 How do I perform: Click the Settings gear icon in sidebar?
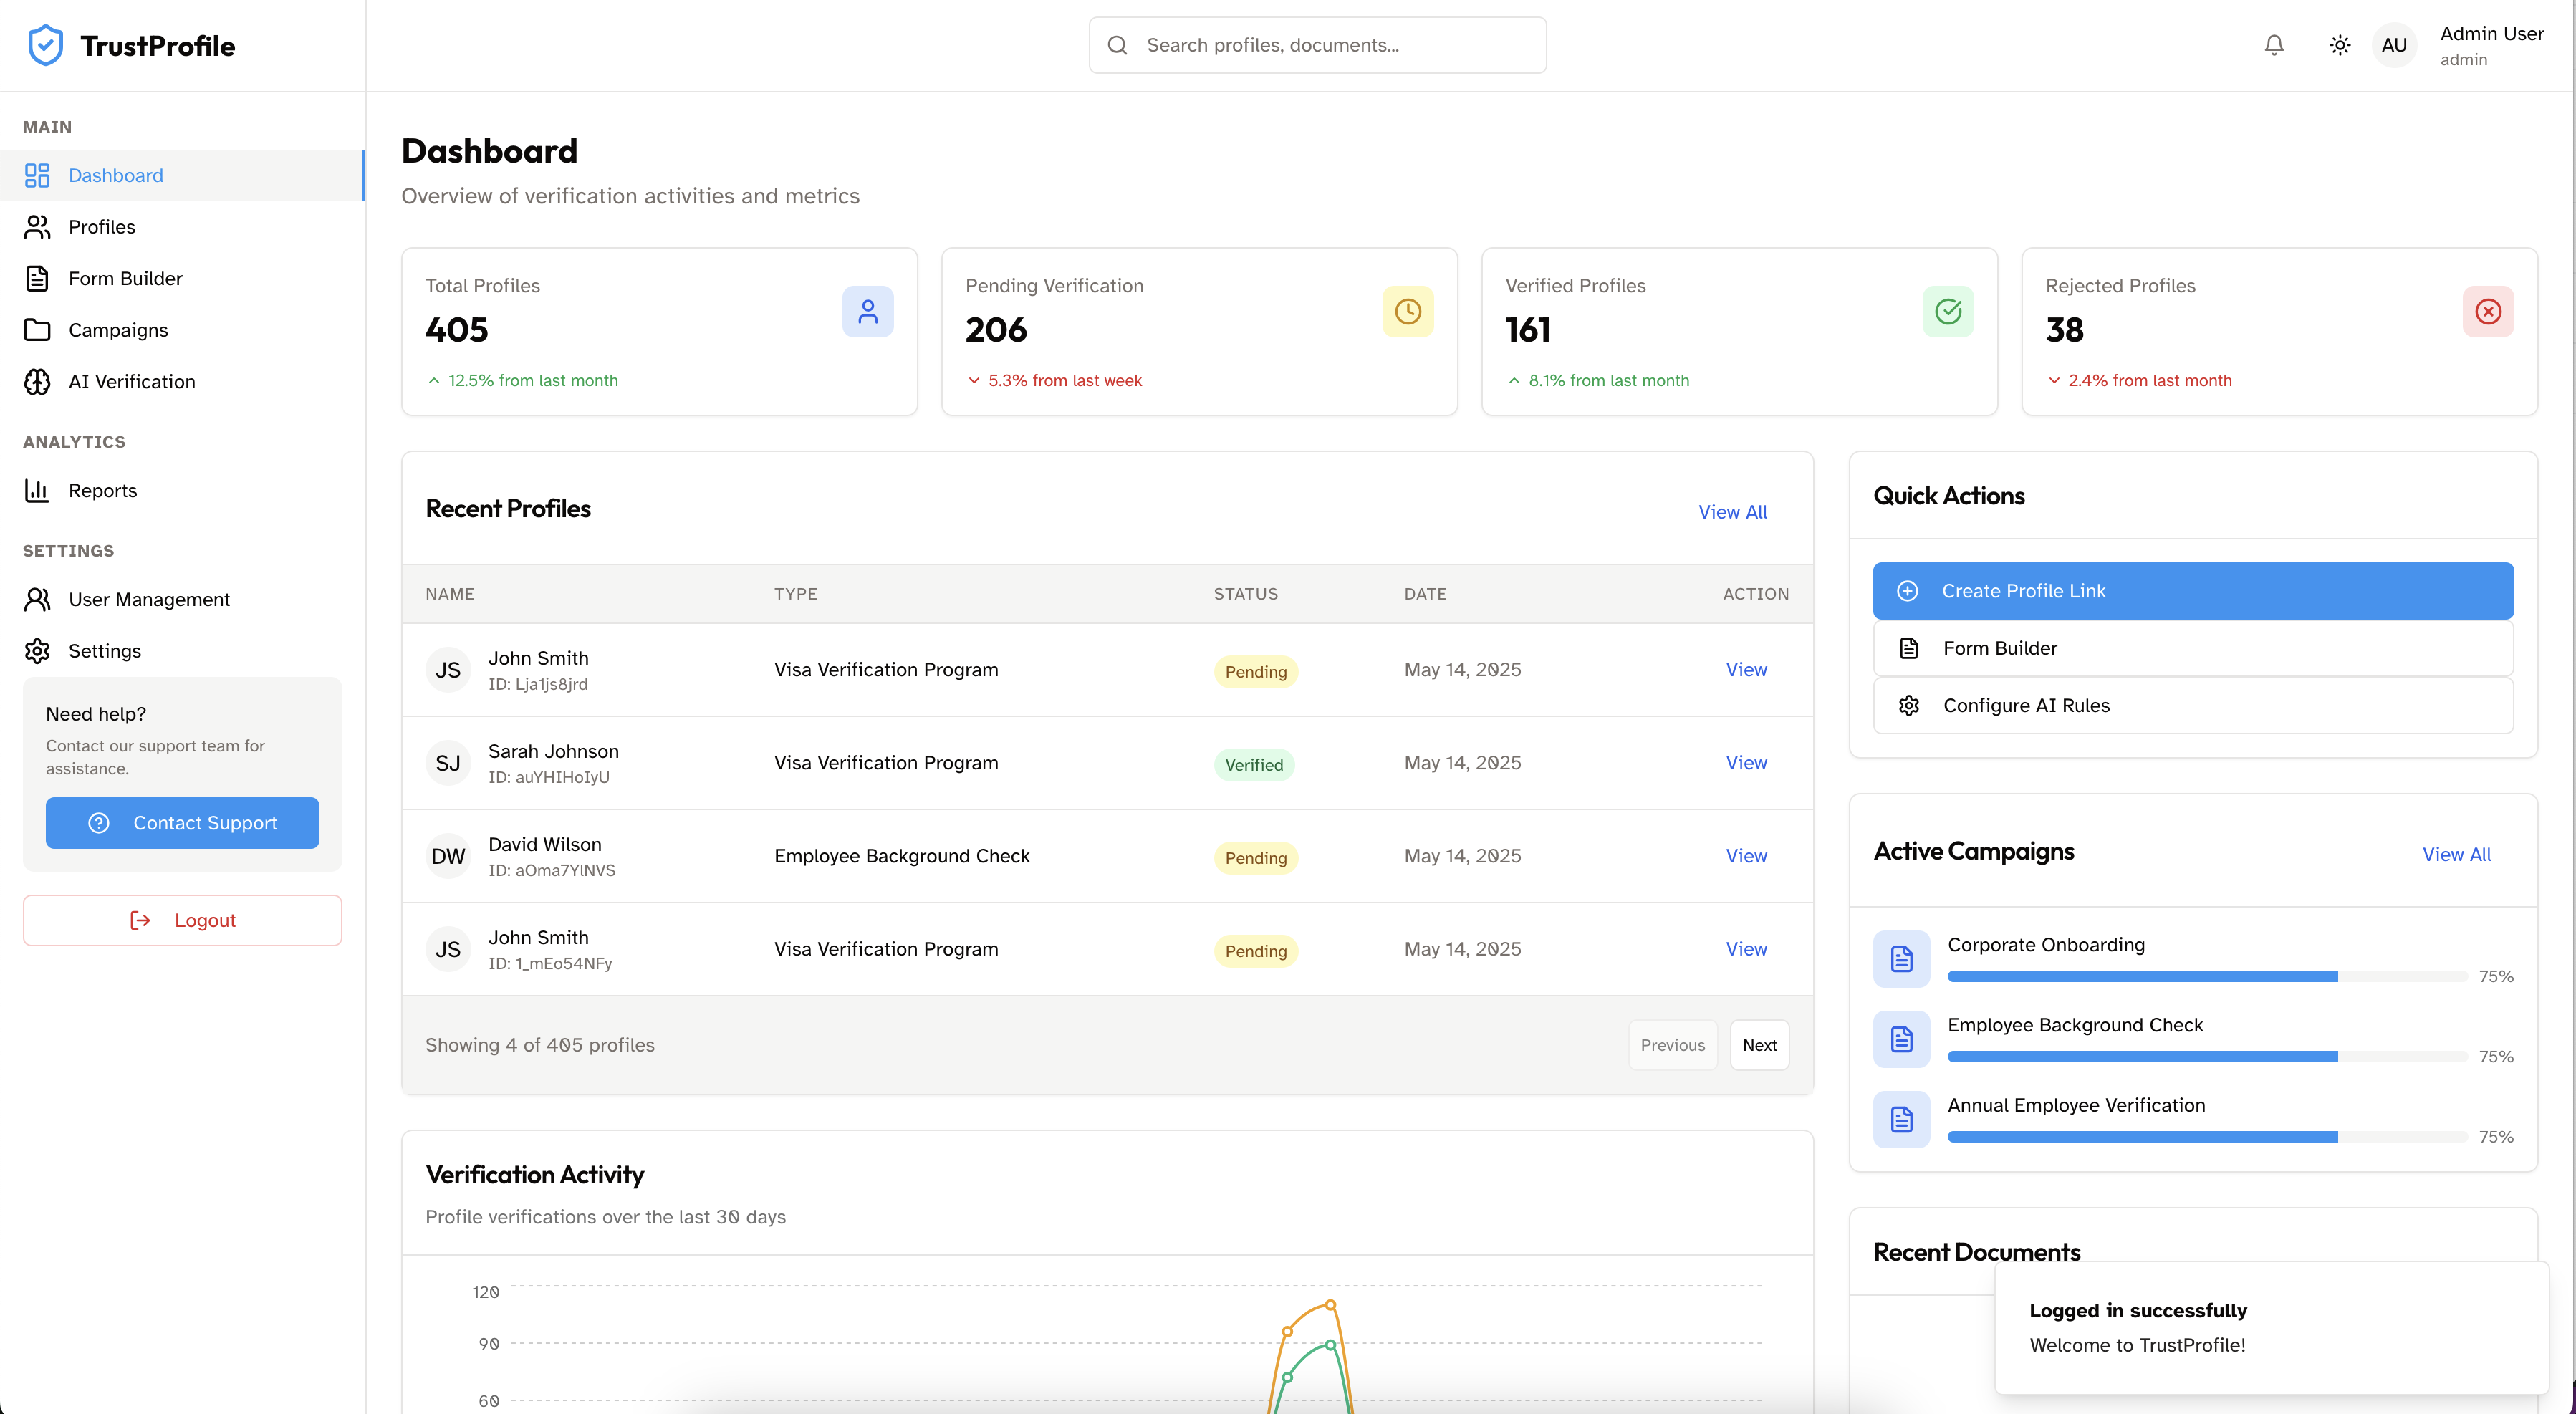coord(37,651)
